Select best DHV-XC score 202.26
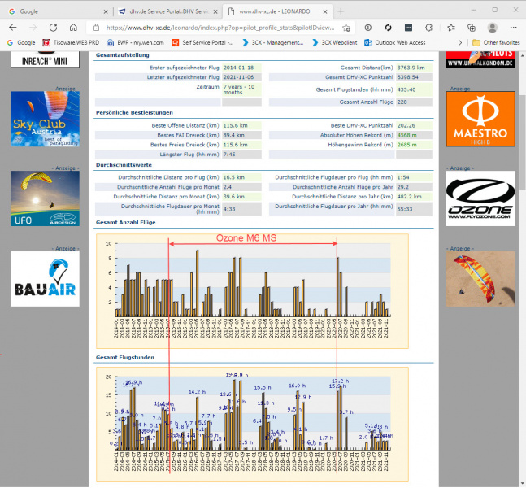The height and width of the screenshot is (488, 526). 406,125
